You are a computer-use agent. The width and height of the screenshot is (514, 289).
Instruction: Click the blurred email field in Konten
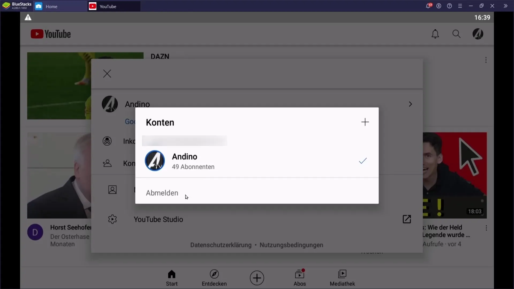coord(184,141)
